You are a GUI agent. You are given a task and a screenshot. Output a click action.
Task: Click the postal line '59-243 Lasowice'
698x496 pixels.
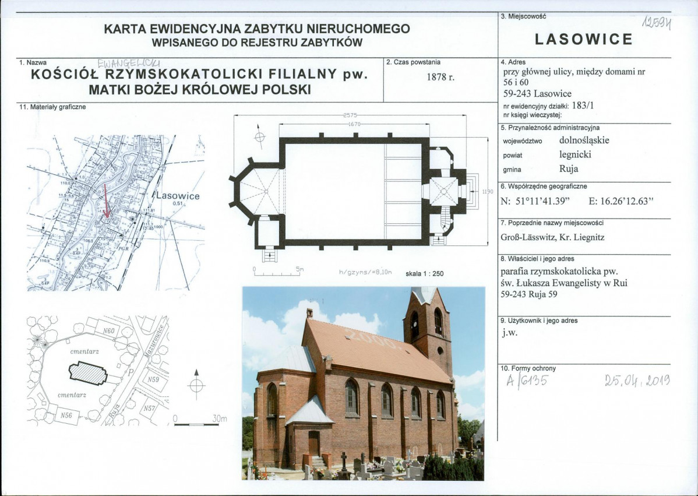click(537, 93)
